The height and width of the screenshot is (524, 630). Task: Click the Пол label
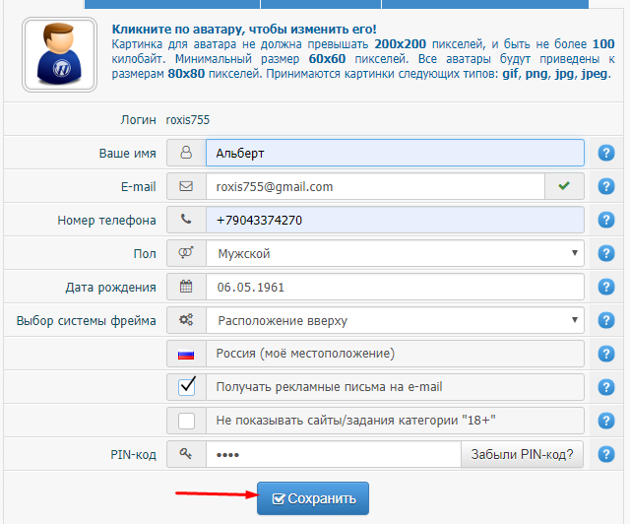tap(145, 254)
